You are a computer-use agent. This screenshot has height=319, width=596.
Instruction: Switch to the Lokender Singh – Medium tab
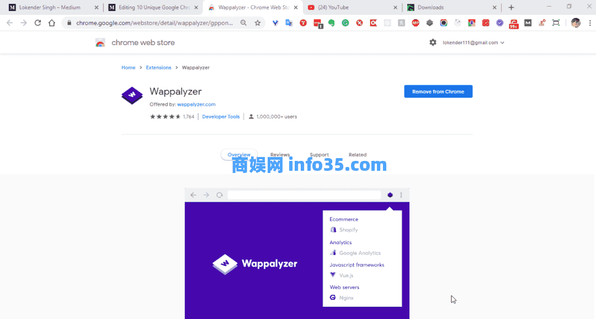point(53,7)
